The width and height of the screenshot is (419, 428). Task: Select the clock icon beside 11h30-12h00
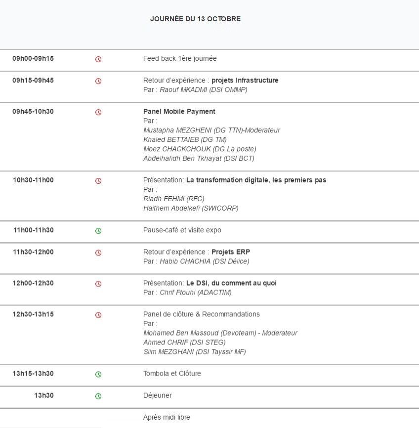click(x=98, y=253)
